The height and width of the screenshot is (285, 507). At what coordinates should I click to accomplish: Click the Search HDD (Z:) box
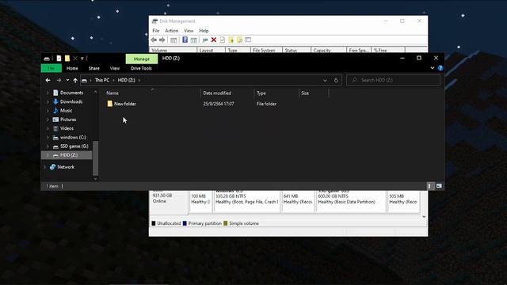point(393,80)
